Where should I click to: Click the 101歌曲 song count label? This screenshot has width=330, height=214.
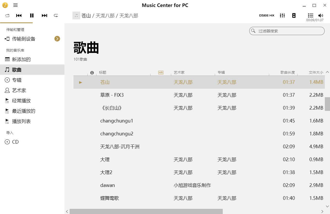tap(80, 60)
